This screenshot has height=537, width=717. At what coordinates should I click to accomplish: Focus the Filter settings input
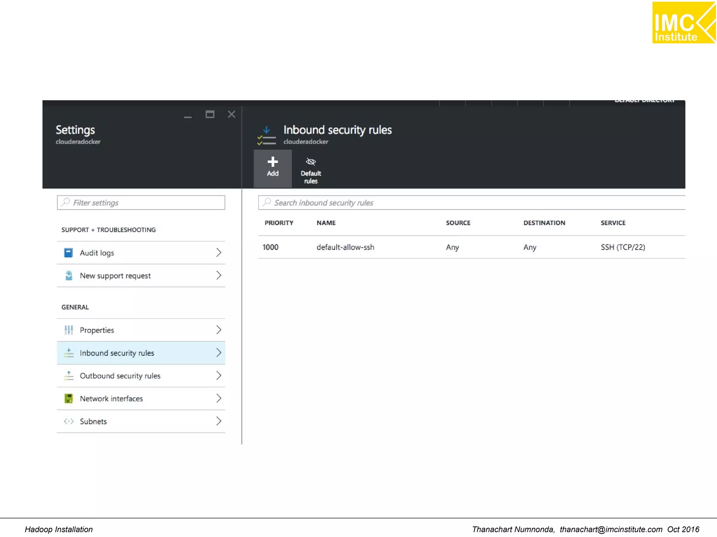141,202
